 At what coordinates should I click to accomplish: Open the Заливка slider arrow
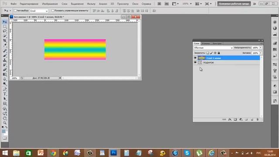261,53
